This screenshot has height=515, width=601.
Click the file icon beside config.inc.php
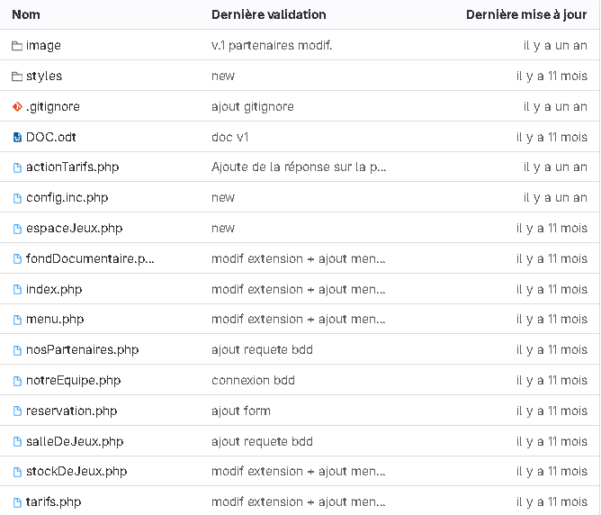pyautogui.click(x=17, y=198)
